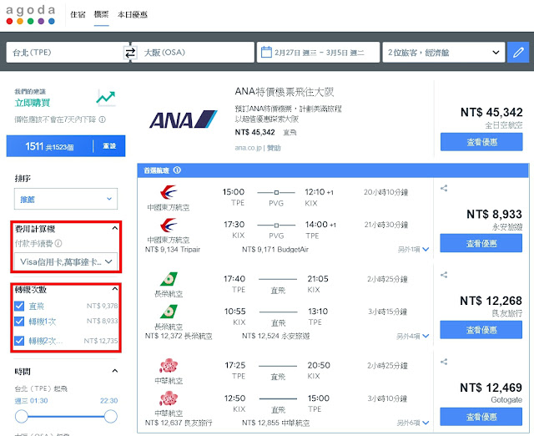Collapse the 時間 section

[x=115, y=371]
